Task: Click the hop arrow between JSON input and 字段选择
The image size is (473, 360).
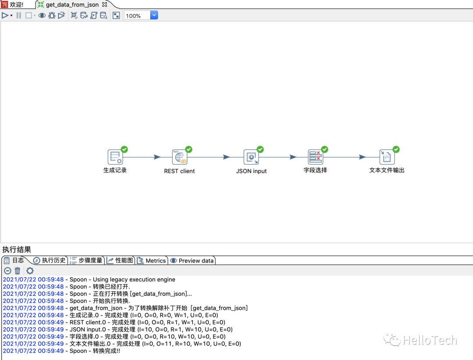Action: point(293,157)
